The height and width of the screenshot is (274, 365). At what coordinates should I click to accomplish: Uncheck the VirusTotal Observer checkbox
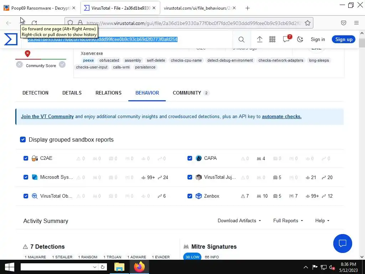click(26, 196)
